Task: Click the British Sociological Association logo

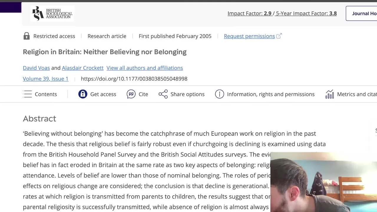Action: (x=52, y=14)
